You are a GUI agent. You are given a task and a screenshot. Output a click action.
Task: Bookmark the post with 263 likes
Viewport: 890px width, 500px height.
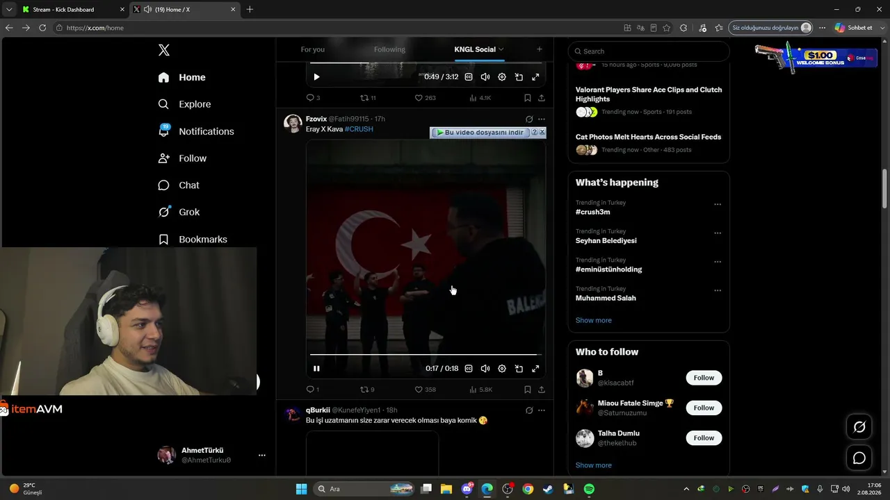(528, 98)
